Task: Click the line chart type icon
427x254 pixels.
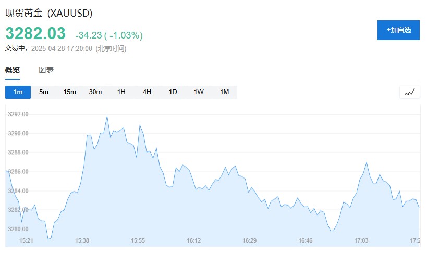Action: [x=409, y=92]
